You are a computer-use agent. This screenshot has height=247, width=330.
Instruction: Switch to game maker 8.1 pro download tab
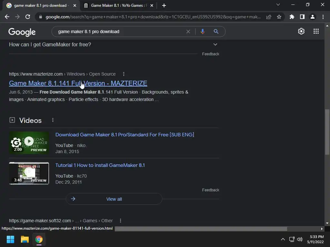click(x=41, y=5)
